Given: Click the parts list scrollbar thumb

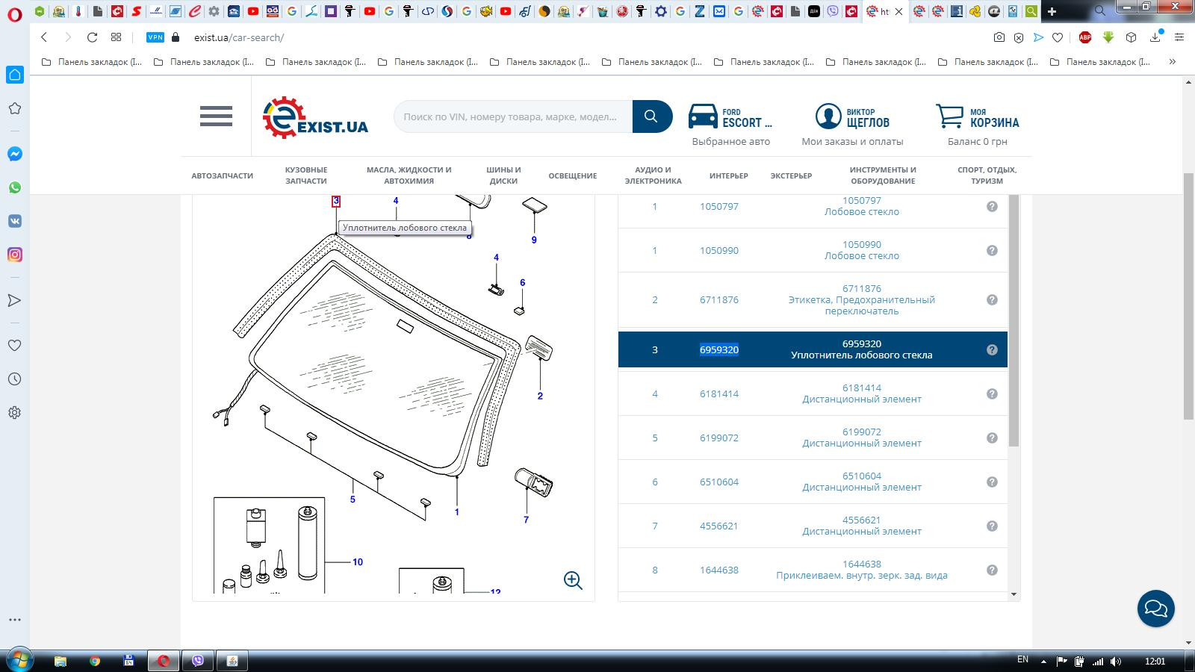Looking at the screenshot, I should tap(1014, 321).
